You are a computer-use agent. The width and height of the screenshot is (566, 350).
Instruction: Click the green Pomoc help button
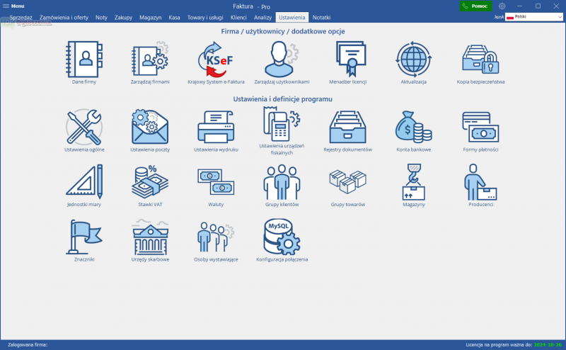[x=475, y=6]
